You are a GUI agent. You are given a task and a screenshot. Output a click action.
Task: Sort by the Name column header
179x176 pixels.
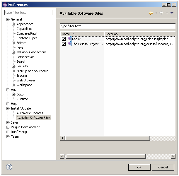tap(82, 34)
